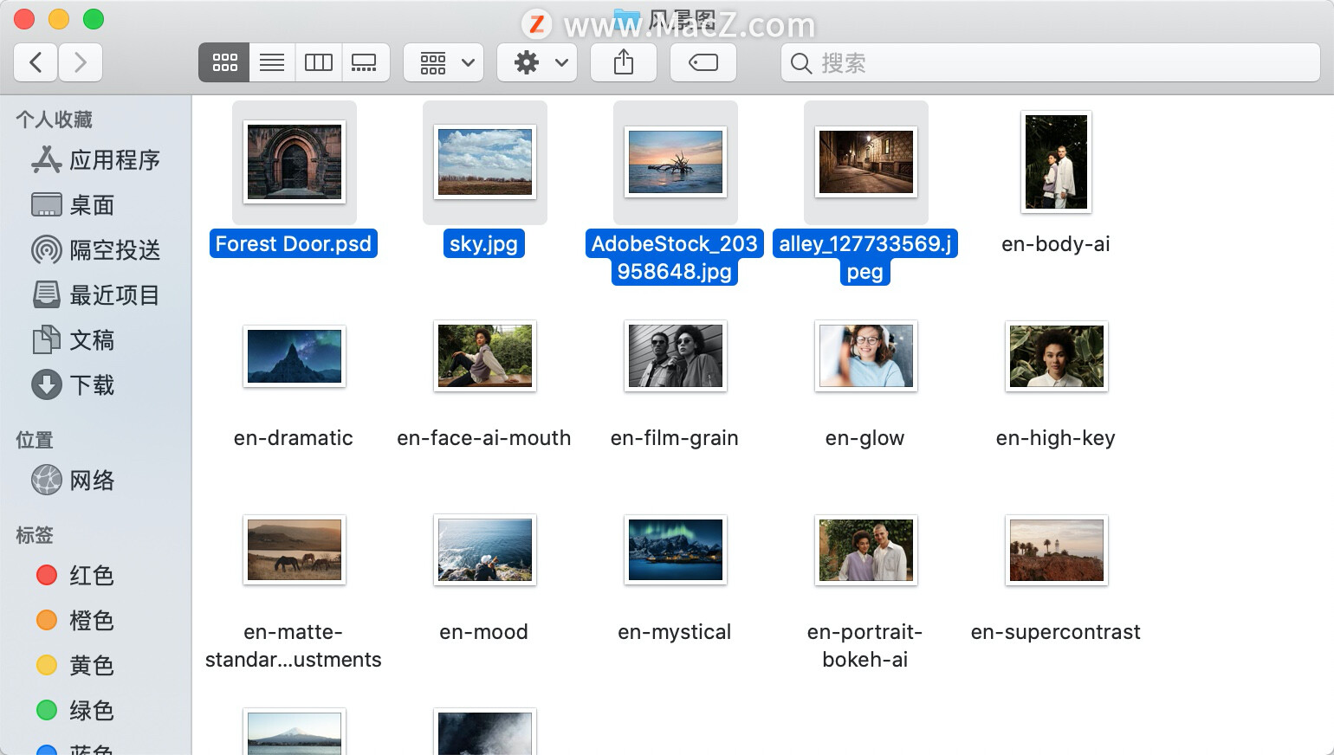
Task: Select the 橙色 tag in sidebar
Action: 75,621
